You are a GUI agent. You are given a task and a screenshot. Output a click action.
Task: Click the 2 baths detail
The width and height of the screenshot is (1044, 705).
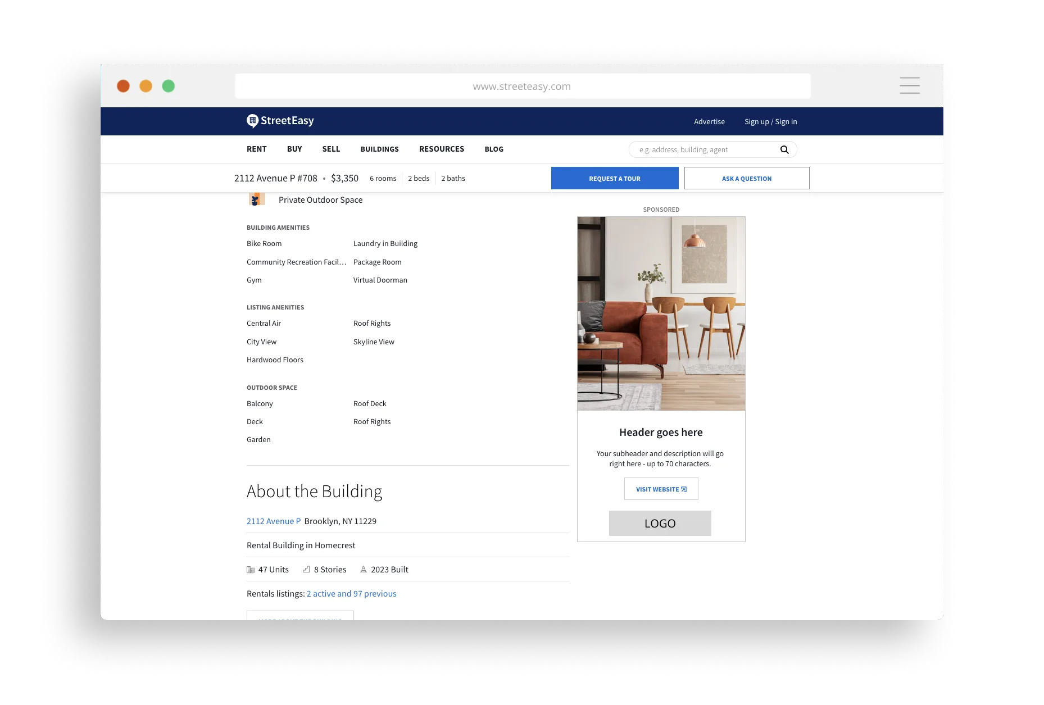click(453, 178)
